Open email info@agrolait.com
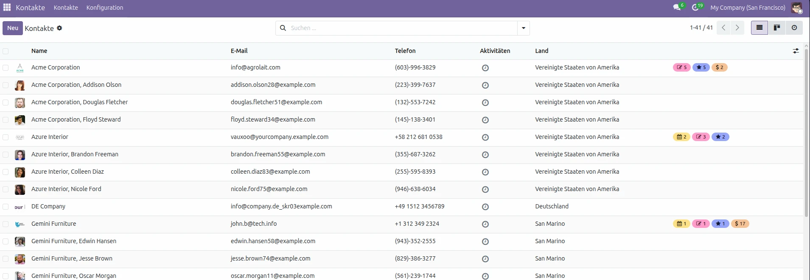This screenshot has height=280, width=810. coord(255,67)
